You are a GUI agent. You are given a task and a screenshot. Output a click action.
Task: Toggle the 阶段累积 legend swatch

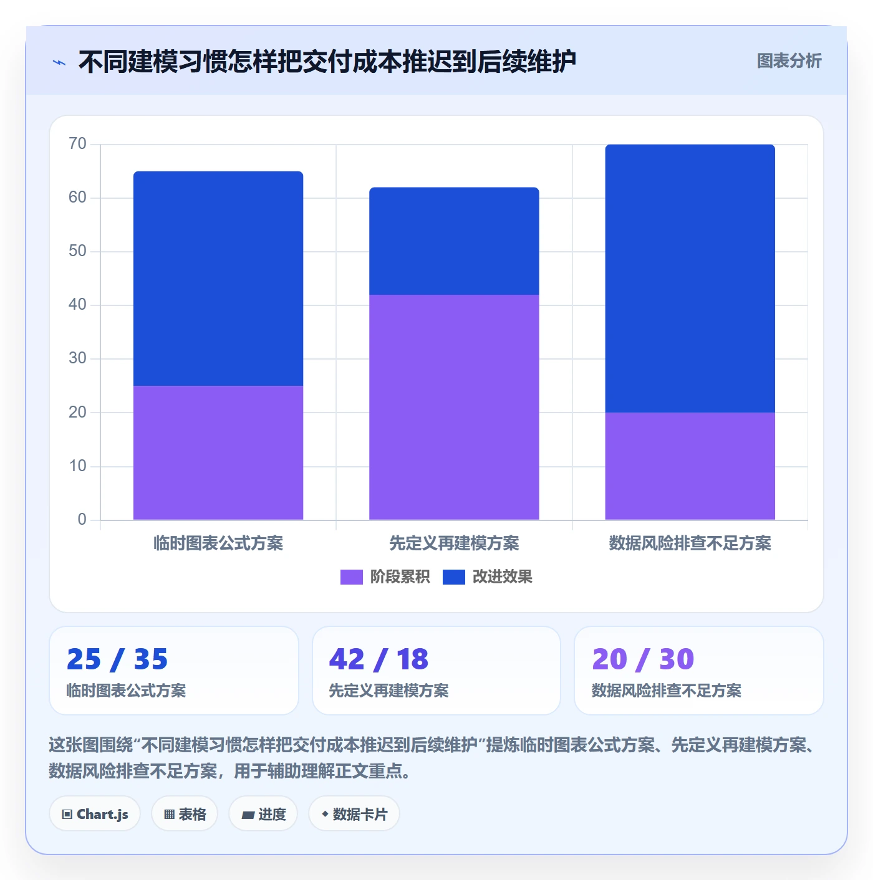point(351,577)
